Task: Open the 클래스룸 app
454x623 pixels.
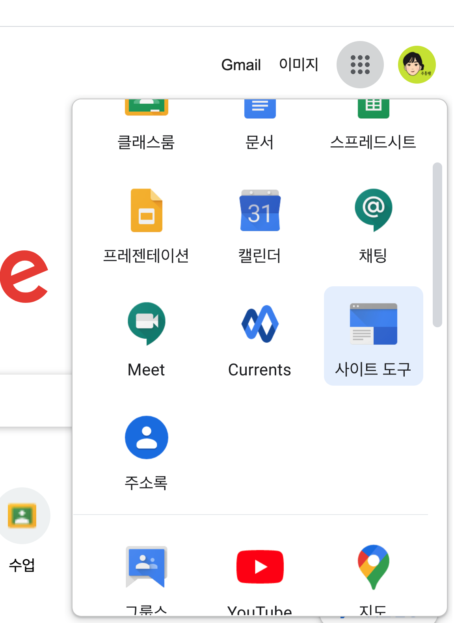Action: (x=146, y=125)
